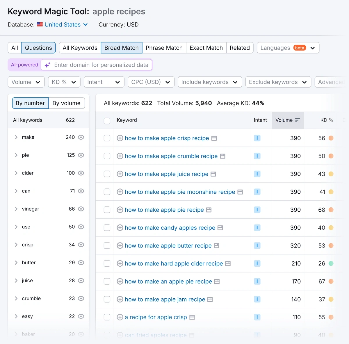Switch to the Related tab
Viewport: 349px width, 344px height.
point(240,48)
